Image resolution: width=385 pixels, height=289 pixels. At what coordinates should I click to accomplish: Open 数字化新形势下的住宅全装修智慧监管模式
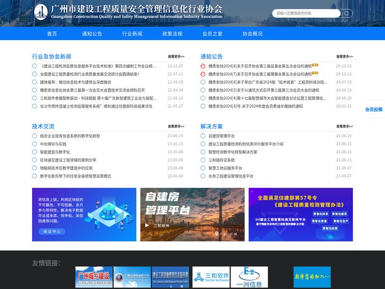pyautogui.click(x=75, y=176)
